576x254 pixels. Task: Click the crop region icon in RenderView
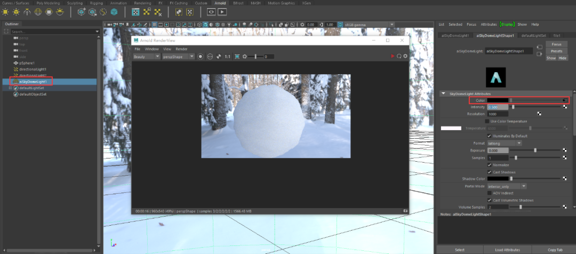point(236,57)
